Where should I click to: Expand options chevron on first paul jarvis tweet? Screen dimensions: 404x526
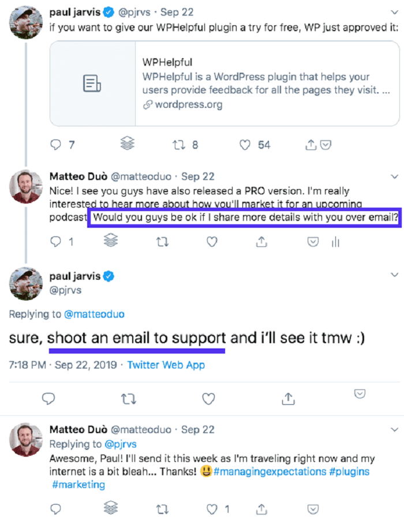coord(395,13)
